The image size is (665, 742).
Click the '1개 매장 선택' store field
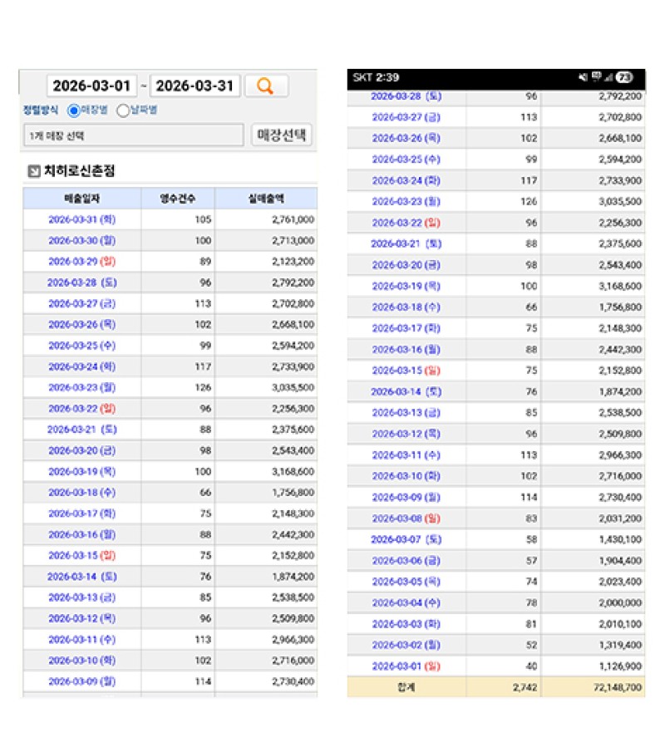coord(134,135)
